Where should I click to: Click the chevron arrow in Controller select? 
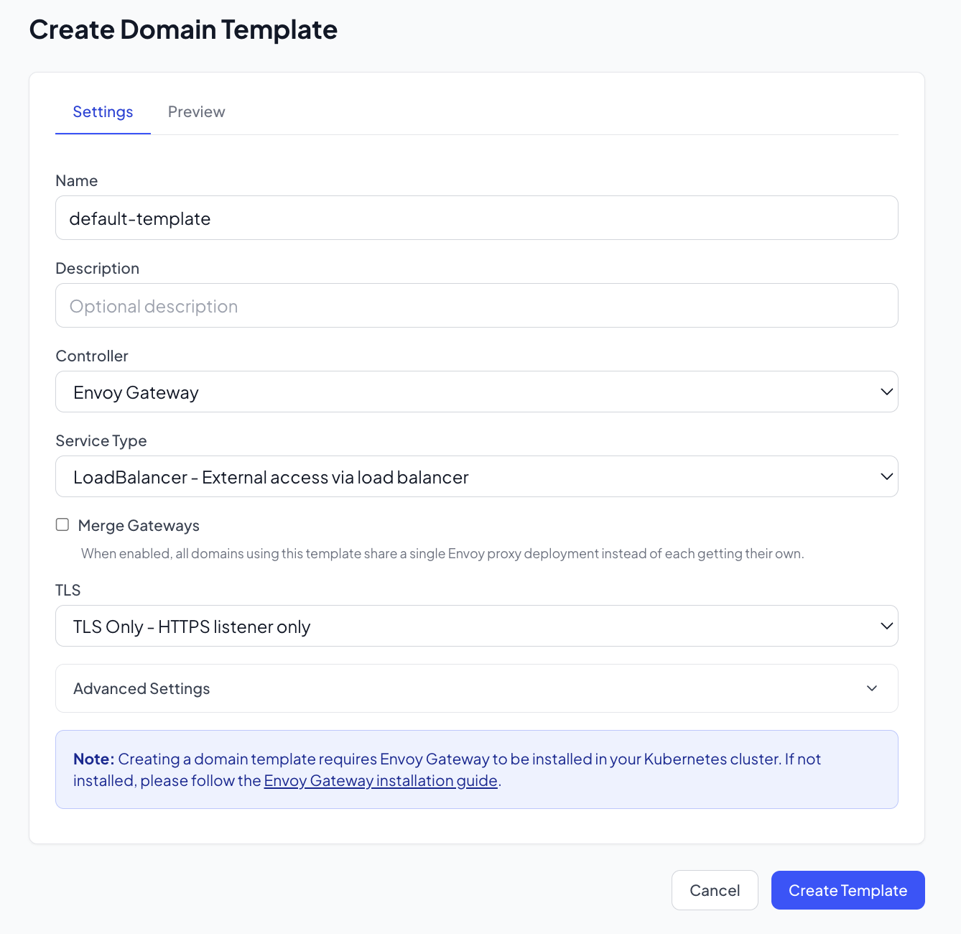[886, 392]
